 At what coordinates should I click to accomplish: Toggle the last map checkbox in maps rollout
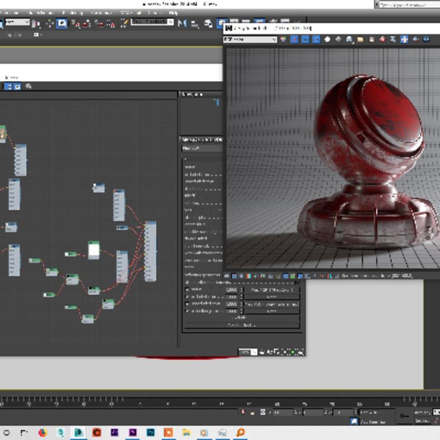pyautogui.click(x=187, y=311)
